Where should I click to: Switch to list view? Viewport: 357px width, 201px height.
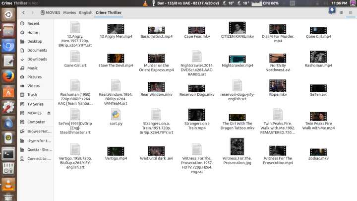[x=341, y=12]
